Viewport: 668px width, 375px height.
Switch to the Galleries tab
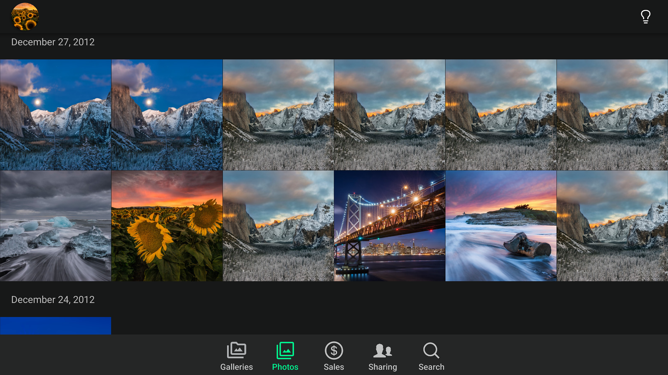(236, 356)
